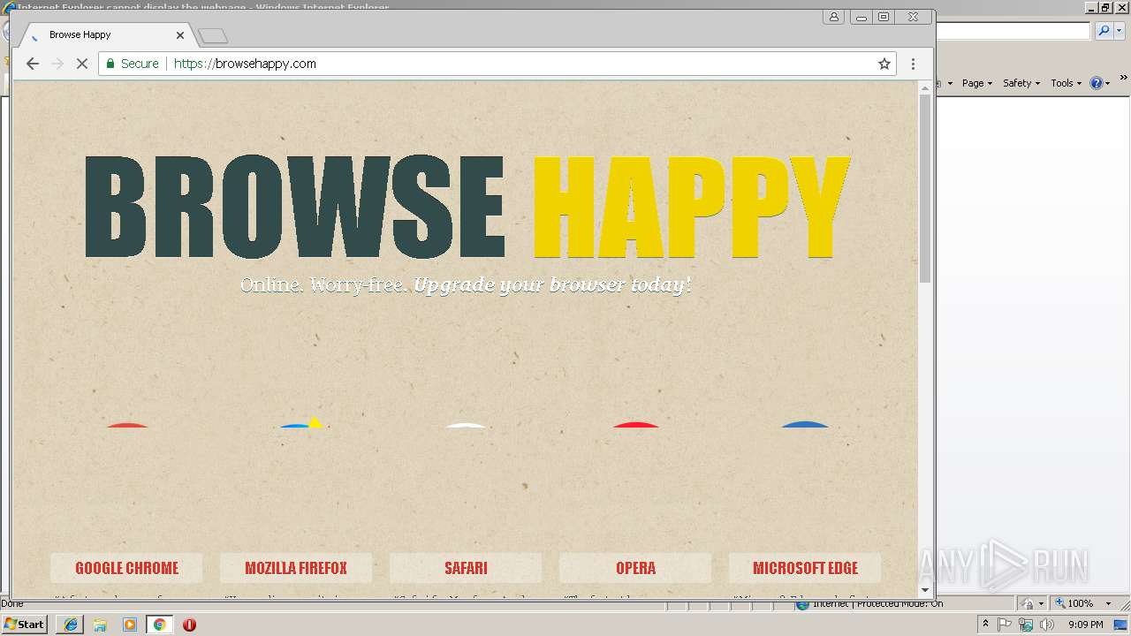Click the Google Chrome browser button
This screenshot has width=1131, height=636.
pyautogui.click(x=126, y=568)
